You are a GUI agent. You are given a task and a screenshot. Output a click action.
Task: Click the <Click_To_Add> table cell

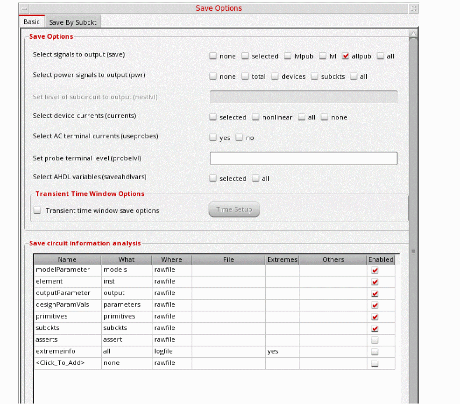tap(67, 363)
